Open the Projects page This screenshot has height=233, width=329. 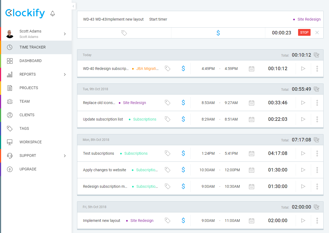pyautogui.click(x=36, y=88)
